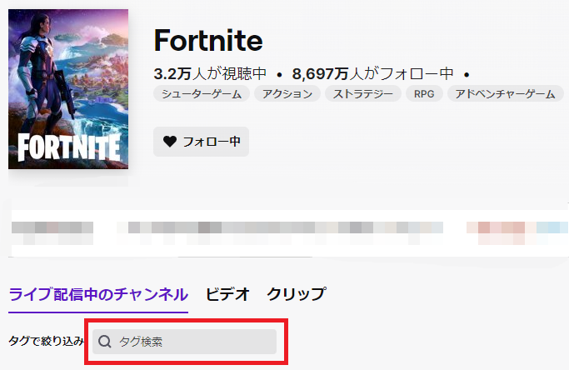Image resolution: width=569 pixels, height=370 pixels.
Task: Switch to the ライブ配信中のチャンネル tab
Action: tap(98, 293)
